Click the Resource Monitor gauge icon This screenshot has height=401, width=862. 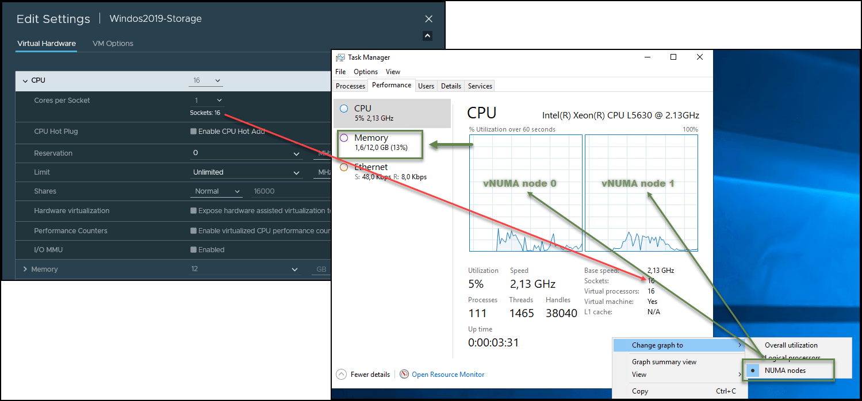(404, 374)
